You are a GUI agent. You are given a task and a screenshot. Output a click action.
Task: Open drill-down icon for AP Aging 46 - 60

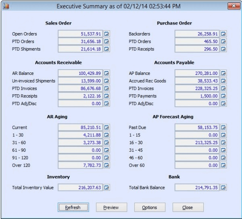223,158
